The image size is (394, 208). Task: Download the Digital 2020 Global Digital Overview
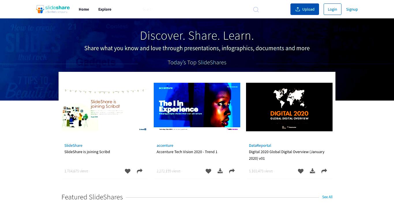[312, 171]
